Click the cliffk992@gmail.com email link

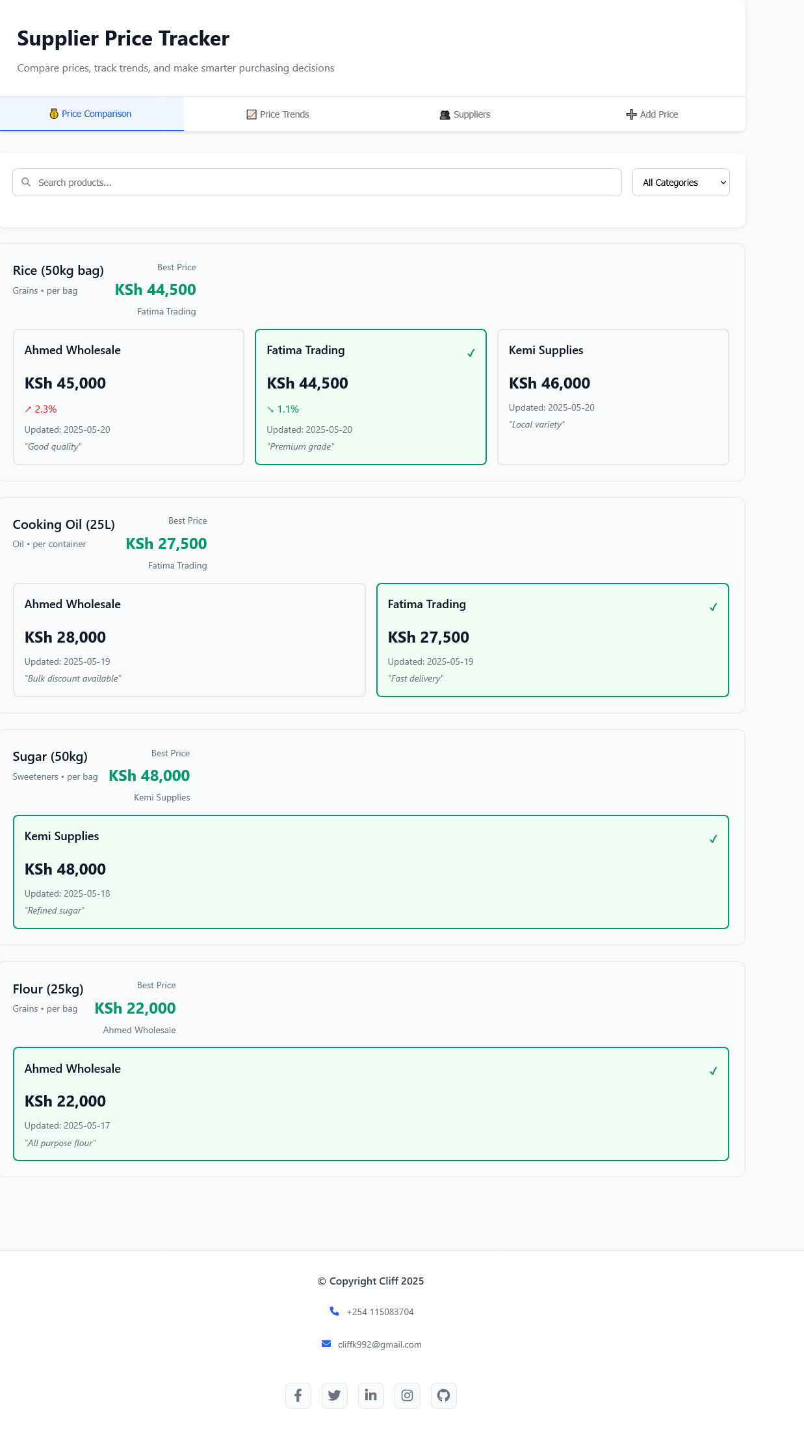(x=380, y=1344)
